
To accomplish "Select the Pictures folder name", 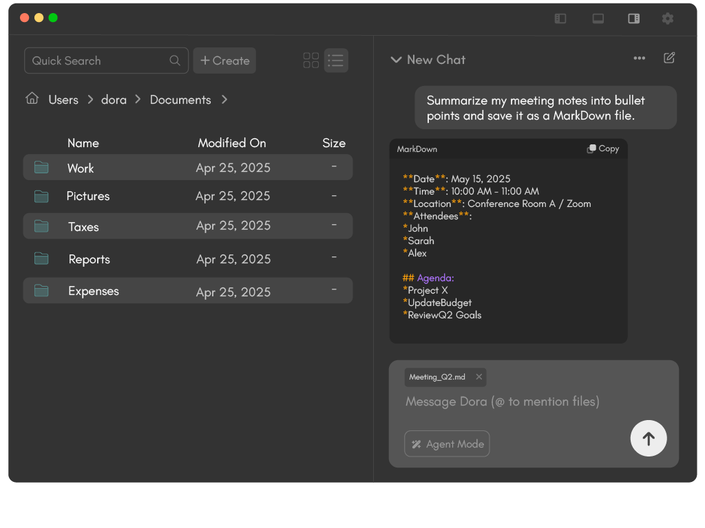I will tap(88, 196).
